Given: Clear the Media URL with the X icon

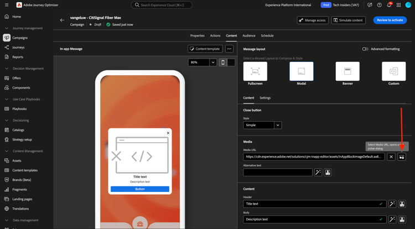Looking at the screenshot, I should tap(391, 157).
